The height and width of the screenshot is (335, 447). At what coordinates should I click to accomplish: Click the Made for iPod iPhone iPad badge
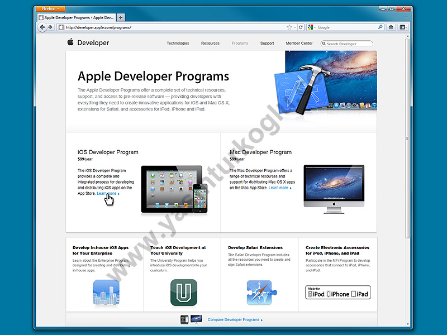tap(338, 292)
